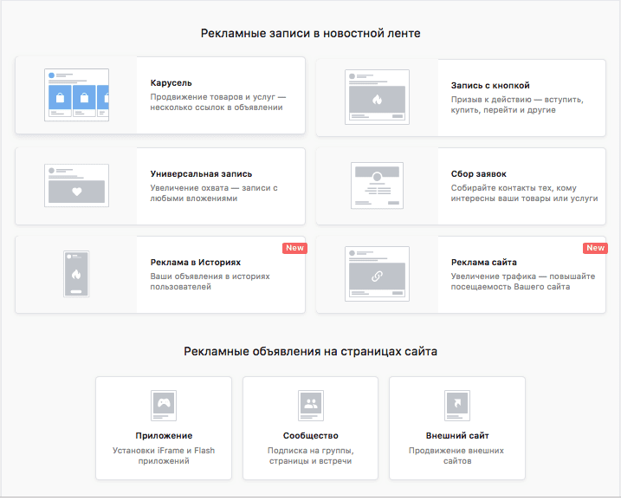Click the Сообщество people icon
The image size is (621, 501).
pyautogui.click(x=310, y=404)
